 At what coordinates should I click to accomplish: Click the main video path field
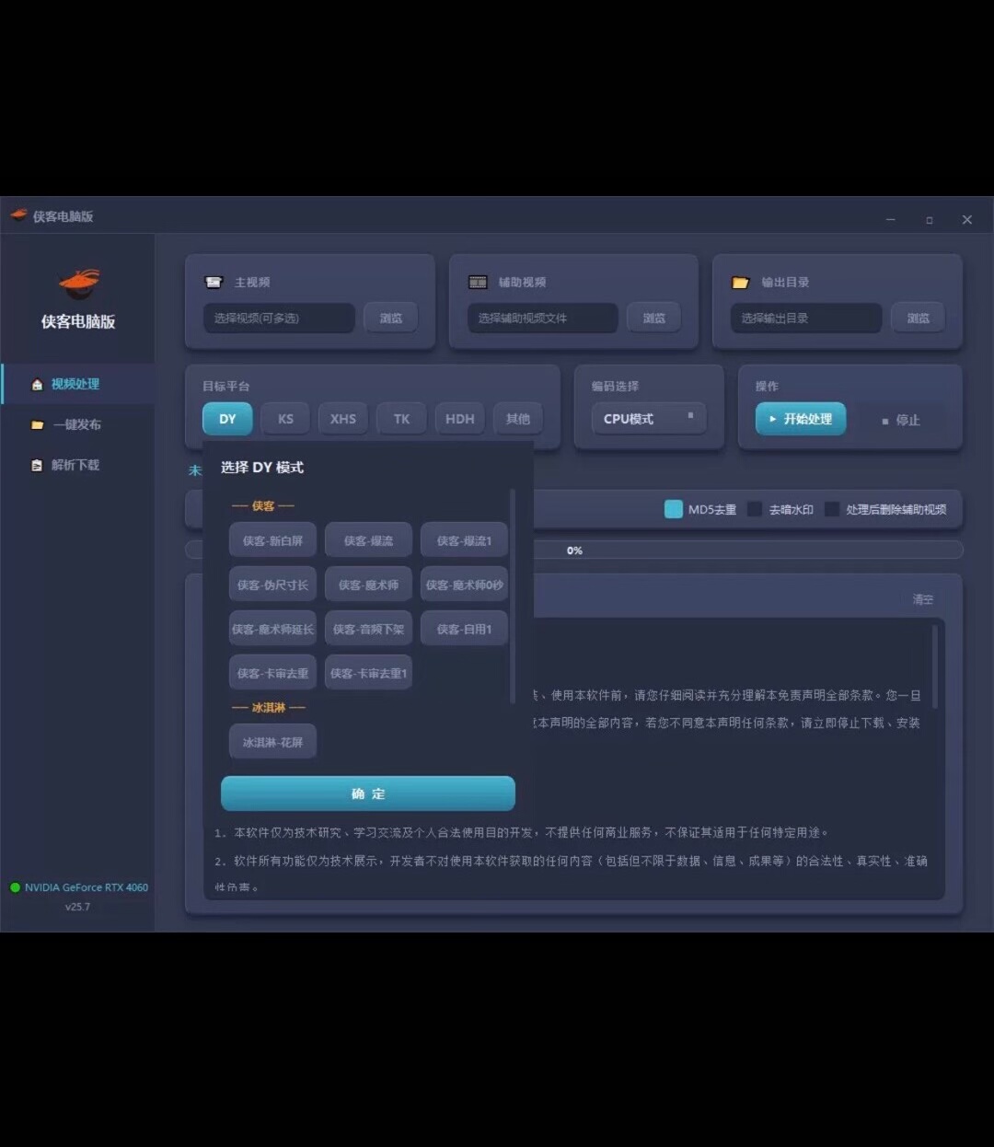[x=279, y=318]
